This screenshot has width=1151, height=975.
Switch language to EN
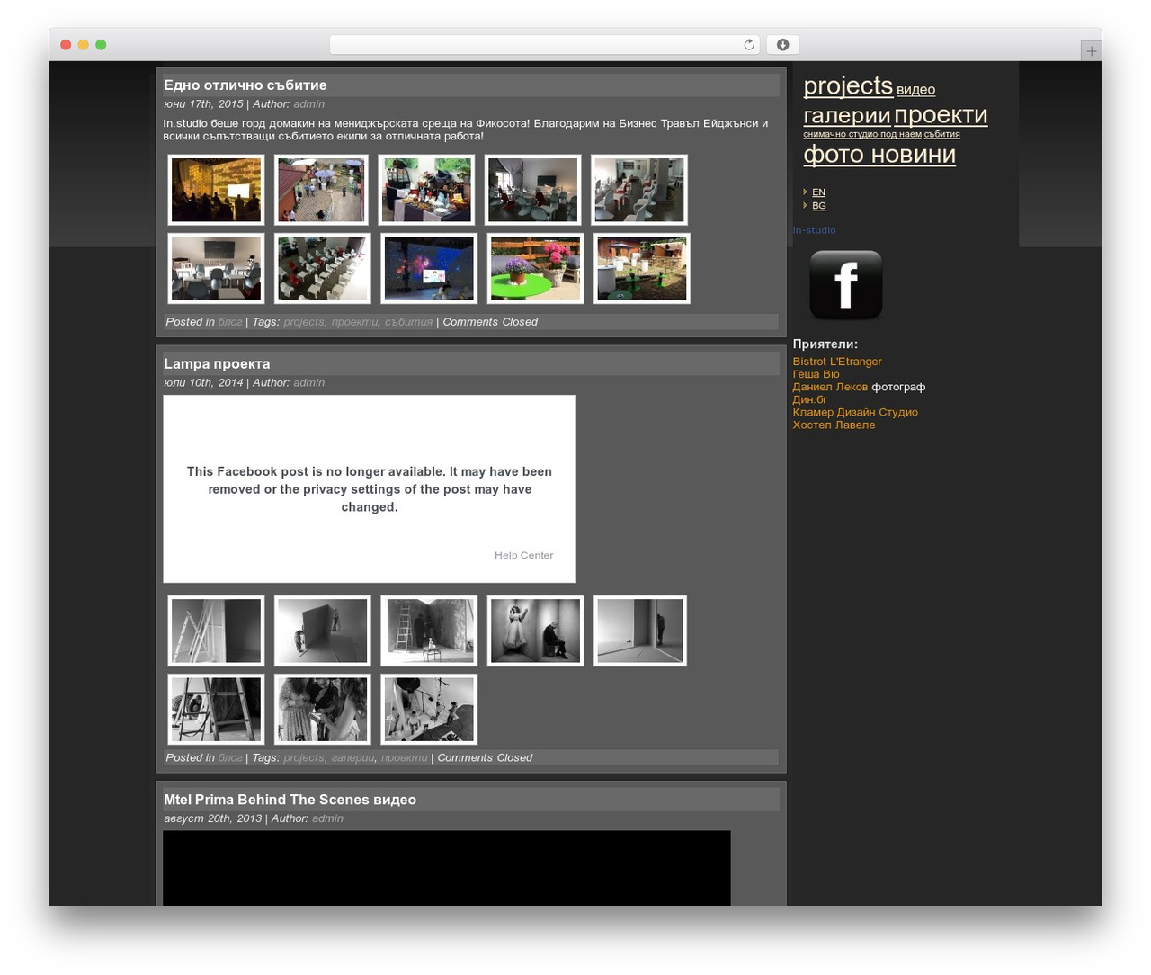[x=818, y=192]
